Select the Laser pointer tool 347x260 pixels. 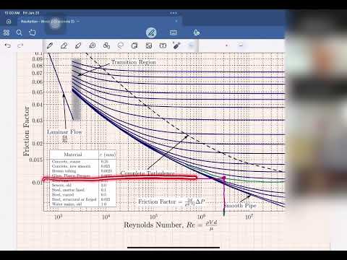(176, 45)
